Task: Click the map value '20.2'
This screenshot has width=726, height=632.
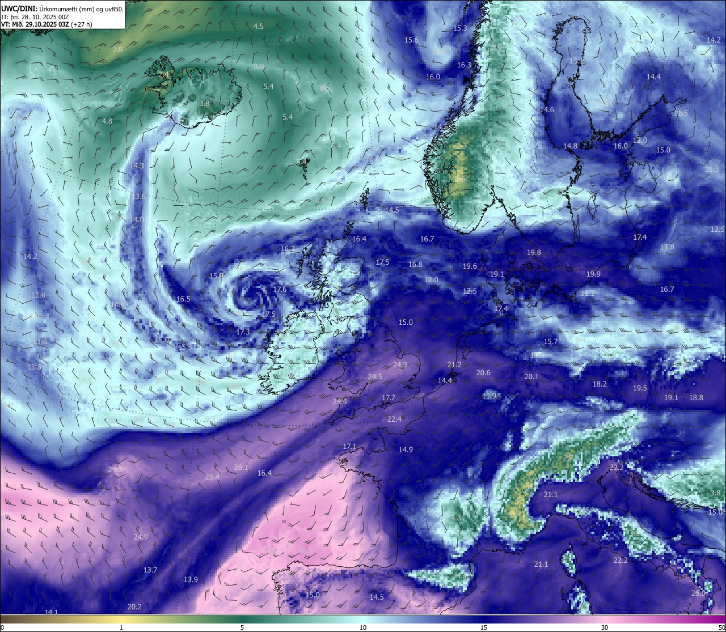Action: point(134,607)
